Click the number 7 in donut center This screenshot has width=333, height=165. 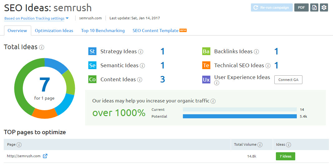(45, 84)
